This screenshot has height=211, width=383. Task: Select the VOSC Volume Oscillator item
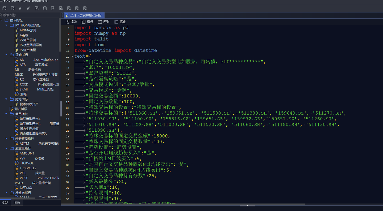[x=37, y=178]
